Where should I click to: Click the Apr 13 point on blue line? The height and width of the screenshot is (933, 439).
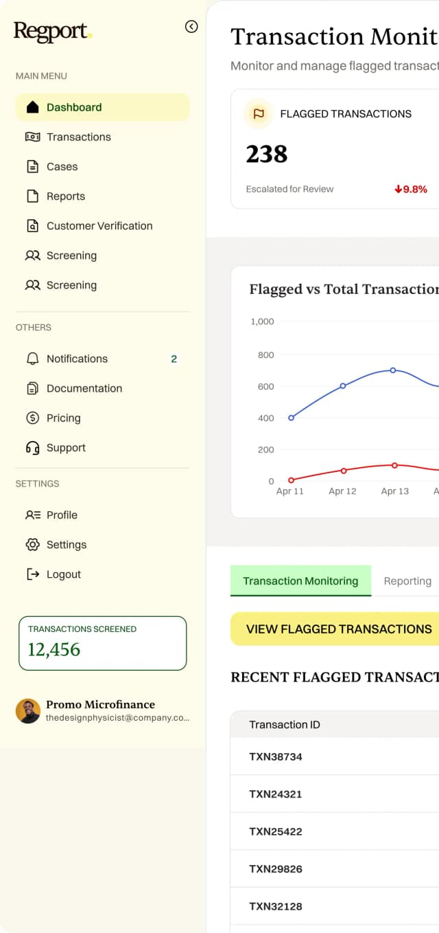pyautogui.click(x=393, y=370)
